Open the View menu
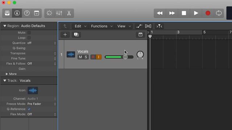Screen dimensions: 232x130 (x=124, y=26)
